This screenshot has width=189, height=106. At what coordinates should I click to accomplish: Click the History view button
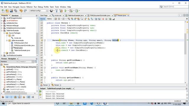(x=49, y=19)
